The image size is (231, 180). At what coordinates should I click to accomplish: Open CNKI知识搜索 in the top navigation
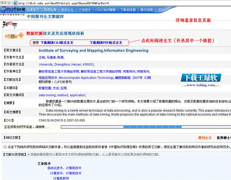pyautogui.click(x=106, y=10)
